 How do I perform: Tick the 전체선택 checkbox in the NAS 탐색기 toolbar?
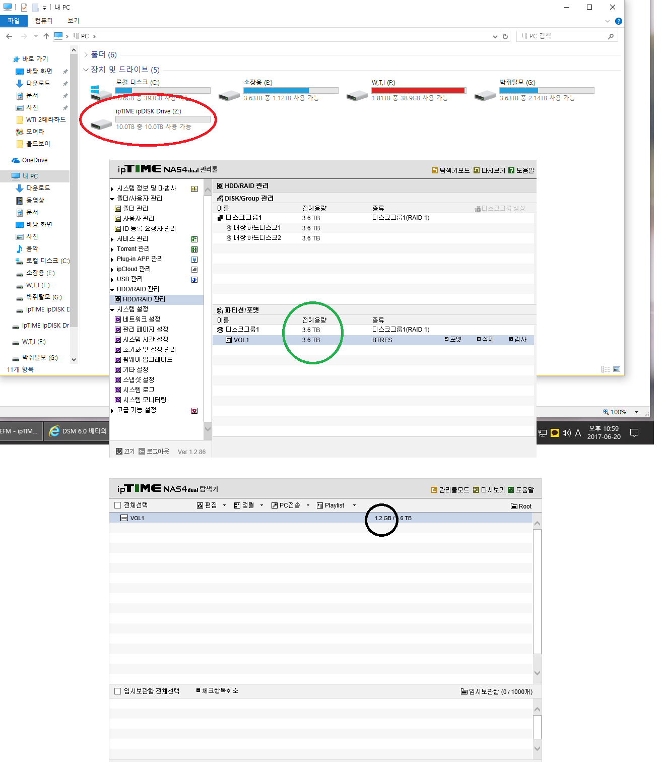pos(118,505)
